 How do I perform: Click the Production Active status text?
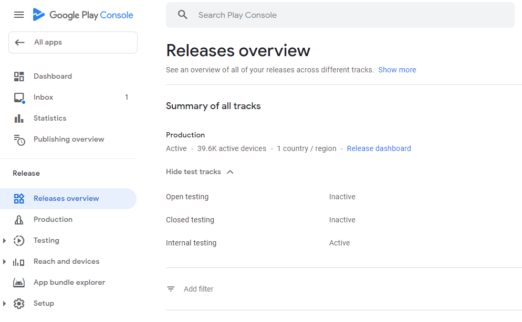click(x=176, y=148)
